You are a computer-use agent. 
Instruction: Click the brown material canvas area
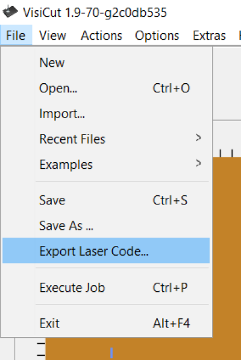[227, 253]
